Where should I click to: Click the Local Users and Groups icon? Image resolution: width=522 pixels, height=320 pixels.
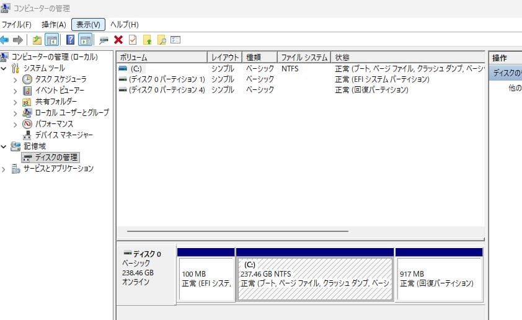click(27, 113)
